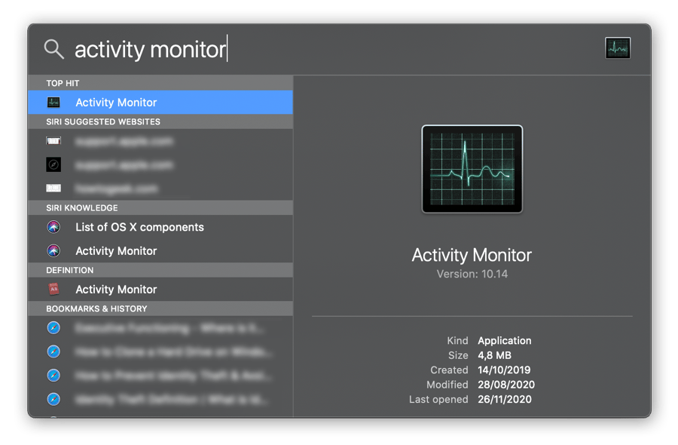The image size is (678, 445).
Task: Click the 'Siri Suggested Websites' section header
Action: pos(103,121)
